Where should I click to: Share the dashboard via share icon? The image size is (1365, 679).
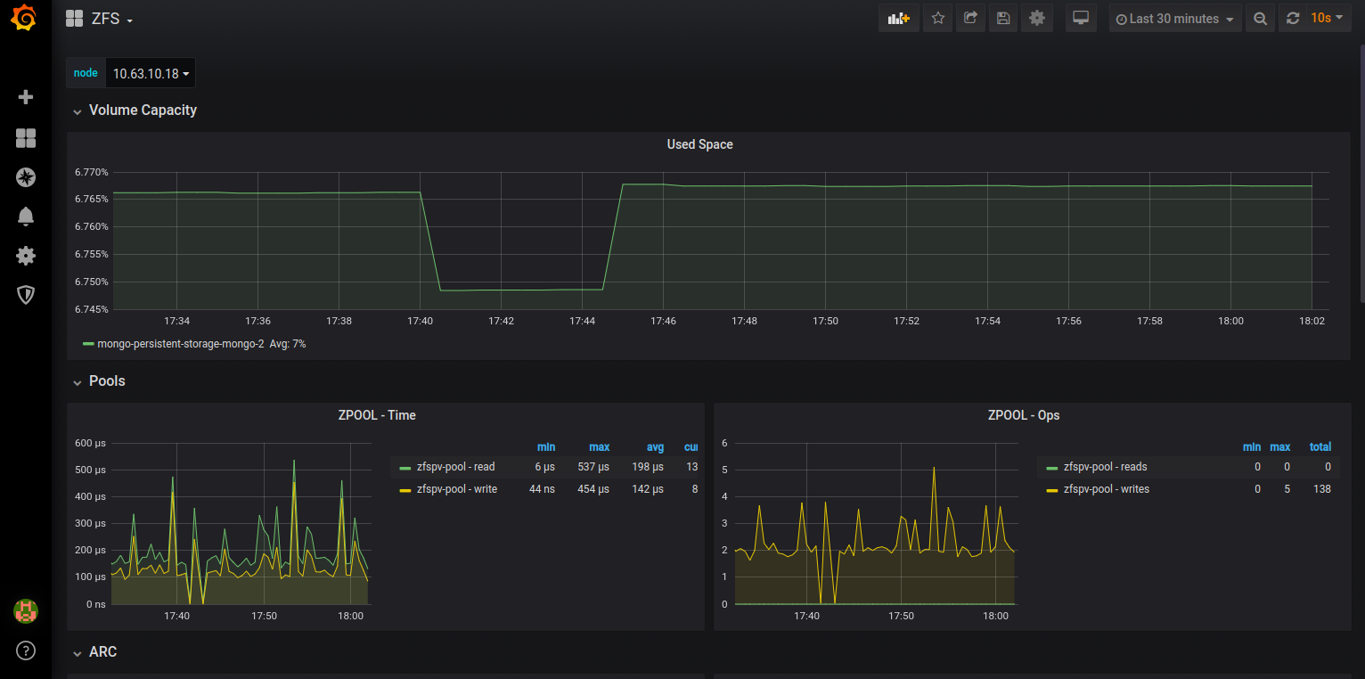click(x=970, y=19)
